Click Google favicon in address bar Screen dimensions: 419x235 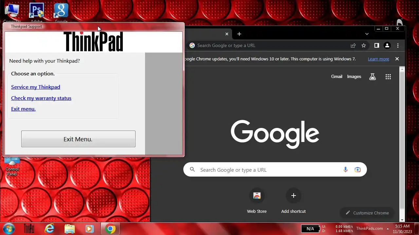click(192, 45)
